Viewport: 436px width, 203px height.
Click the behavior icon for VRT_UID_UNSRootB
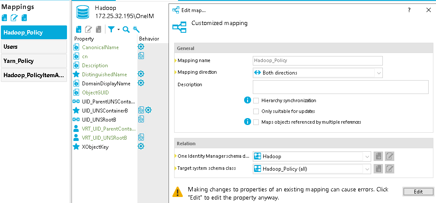pyautogui.click(x=141, y=137)
